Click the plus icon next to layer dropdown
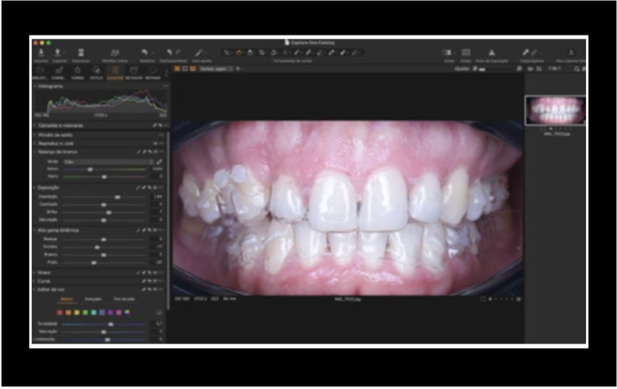The height and width of the screenshot is (389, 617). [237, 69]
